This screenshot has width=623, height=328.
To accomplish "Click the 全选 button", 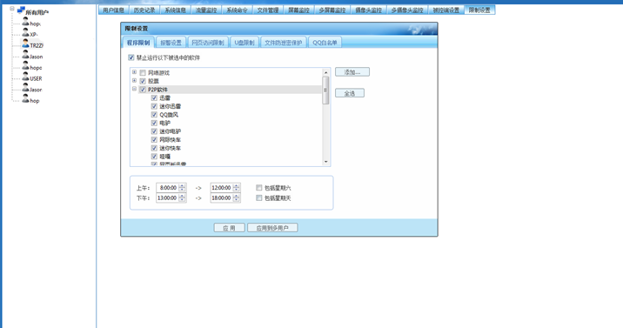I will [x=350, y=93].
